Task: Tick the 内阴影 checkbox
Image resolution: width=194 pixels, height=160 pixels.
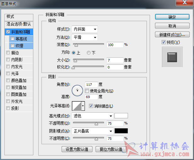Action: [8, 60]
